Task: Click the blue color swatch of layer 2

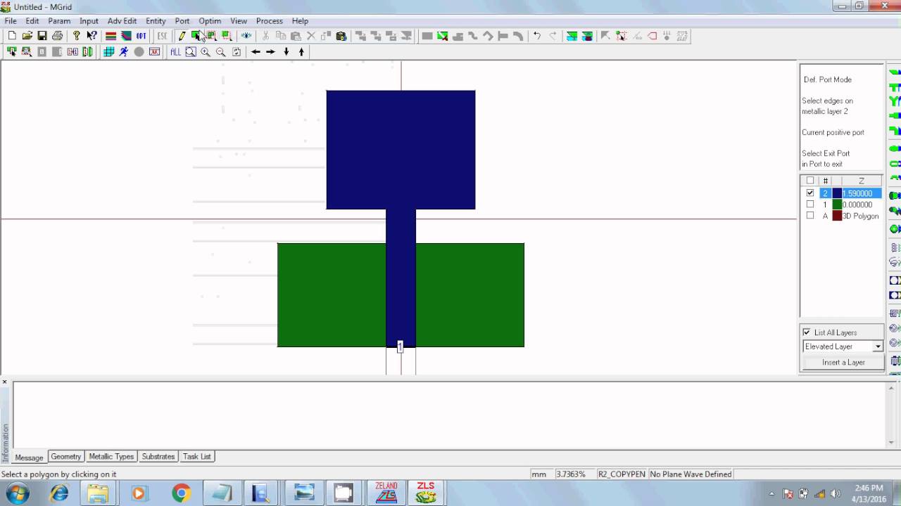Action: pyautogui.click(x=837, y=193)
